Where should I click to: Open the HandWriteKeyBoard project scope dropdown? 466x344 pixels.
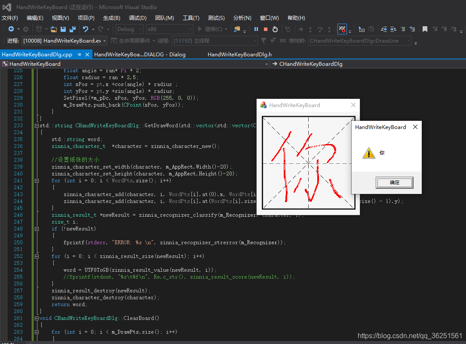135,64
